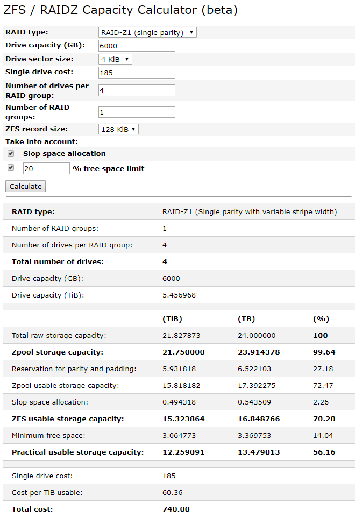Click the 'Total raw storage capacity:' row label
The image size is (355, 517).
coord(59,335)
